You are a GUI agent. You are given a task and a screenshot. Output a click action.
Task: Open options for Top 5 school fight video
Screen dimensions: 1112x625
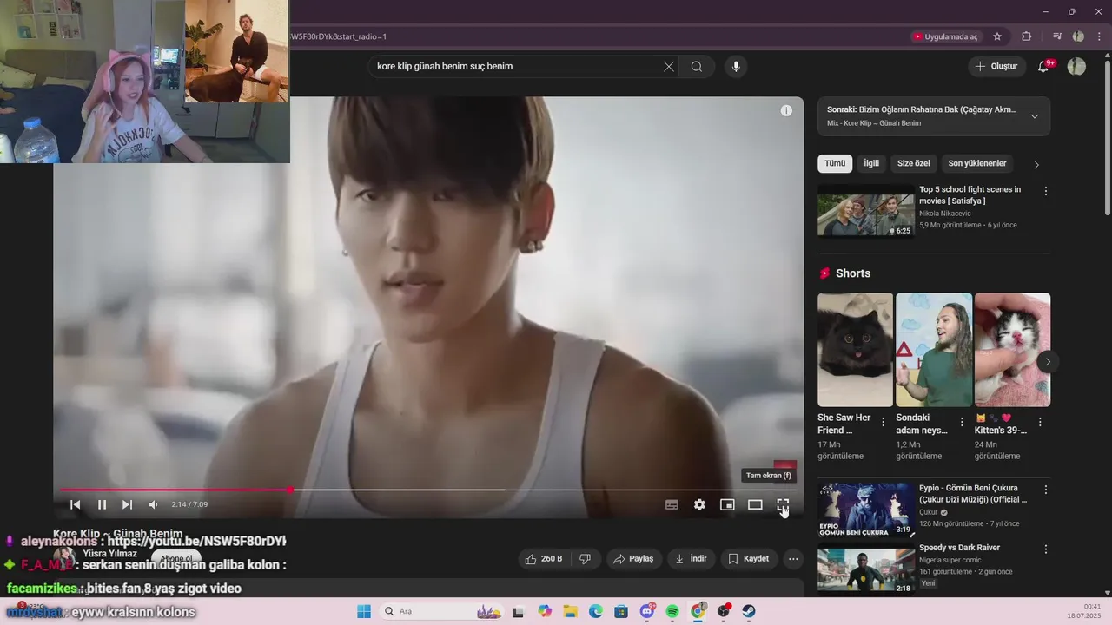(1046, 191)
